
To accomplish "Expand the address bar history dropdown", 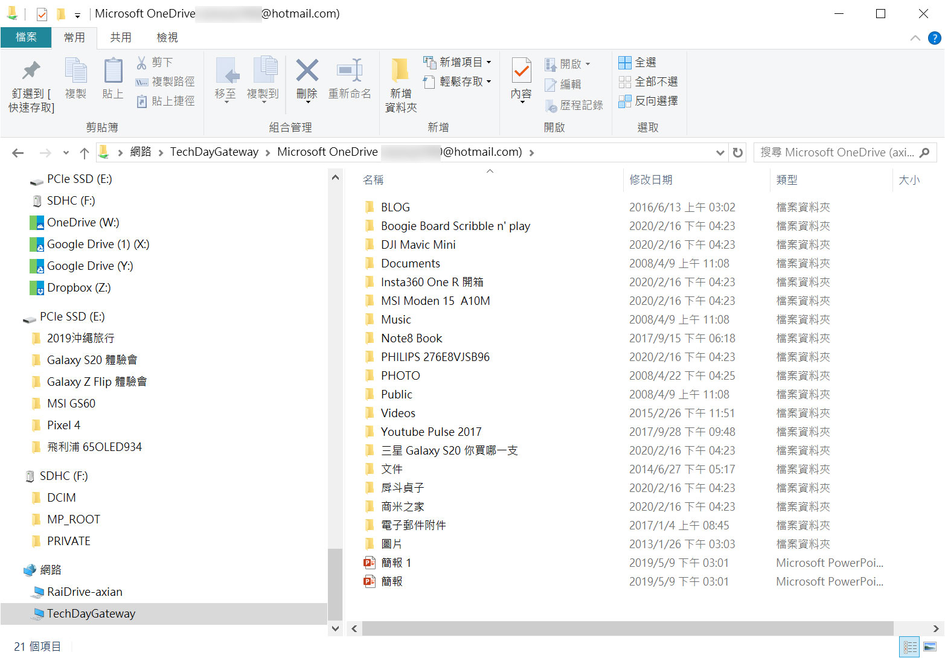I will tap(720, 153).
